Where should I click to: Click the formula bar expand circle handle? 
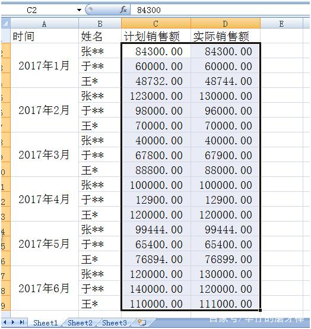(90, 10)
